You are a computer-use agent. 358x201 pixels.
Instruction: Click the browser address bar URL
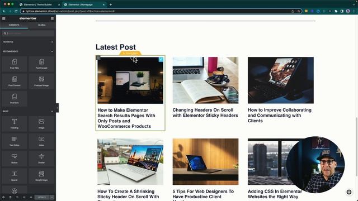70,11
